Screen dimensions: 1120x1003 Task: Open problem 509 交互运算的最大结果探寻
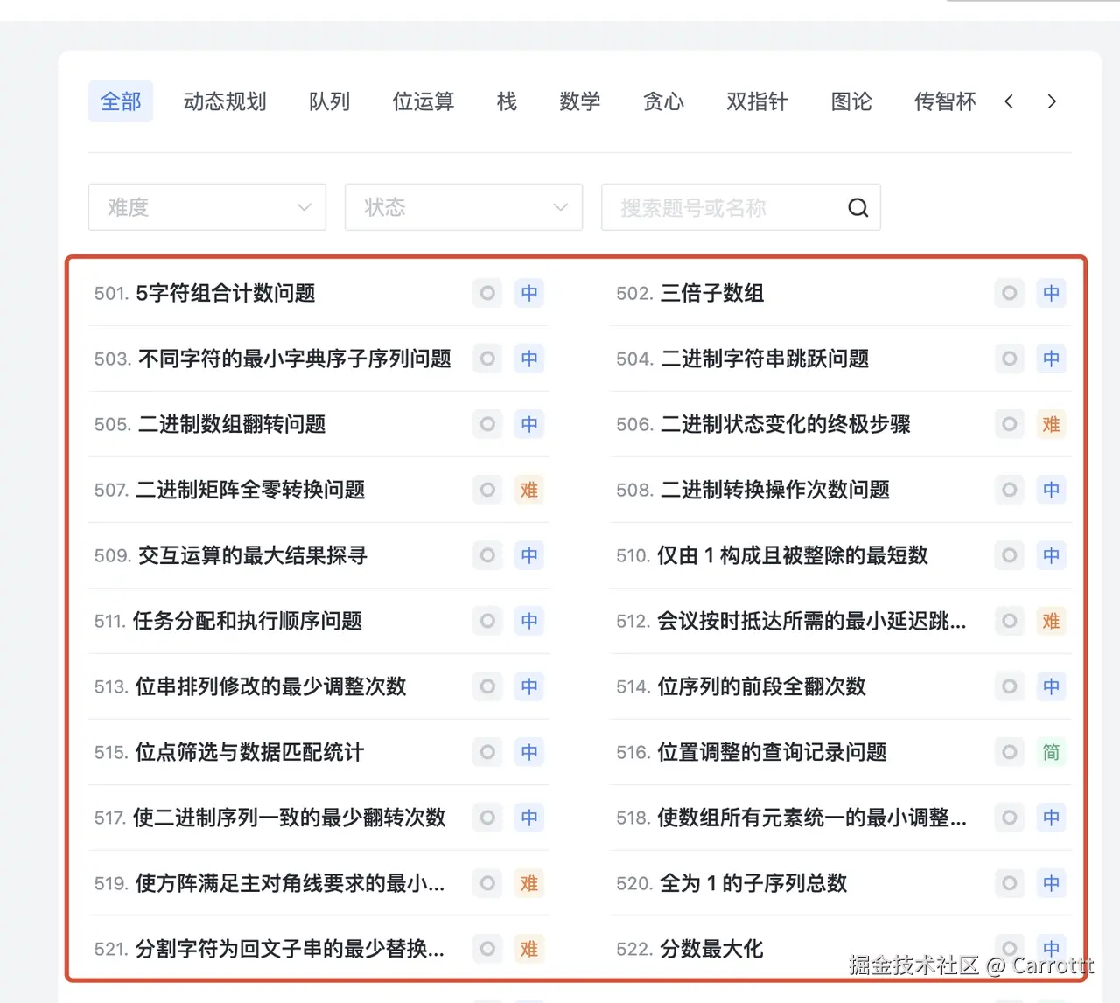[x=251, y=555]
